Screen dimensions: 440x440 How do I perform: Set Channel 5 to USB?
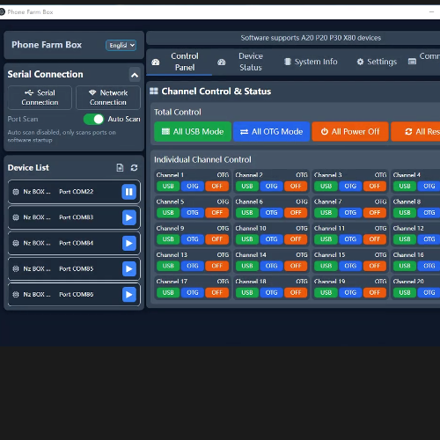(x=168, y=213)
